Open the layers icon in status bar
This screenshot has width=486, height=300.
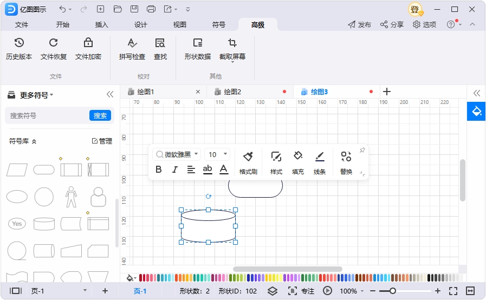coord(273,291)
